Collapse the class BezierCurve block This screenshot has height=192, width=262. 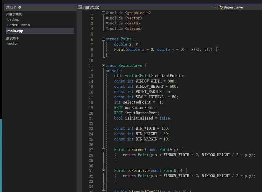[103, 66]
